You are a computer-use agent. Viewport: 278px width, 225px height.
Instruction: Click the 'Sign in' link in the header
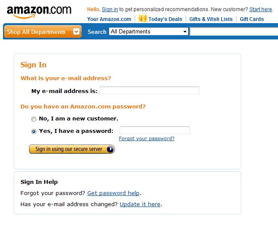(110, 9)
